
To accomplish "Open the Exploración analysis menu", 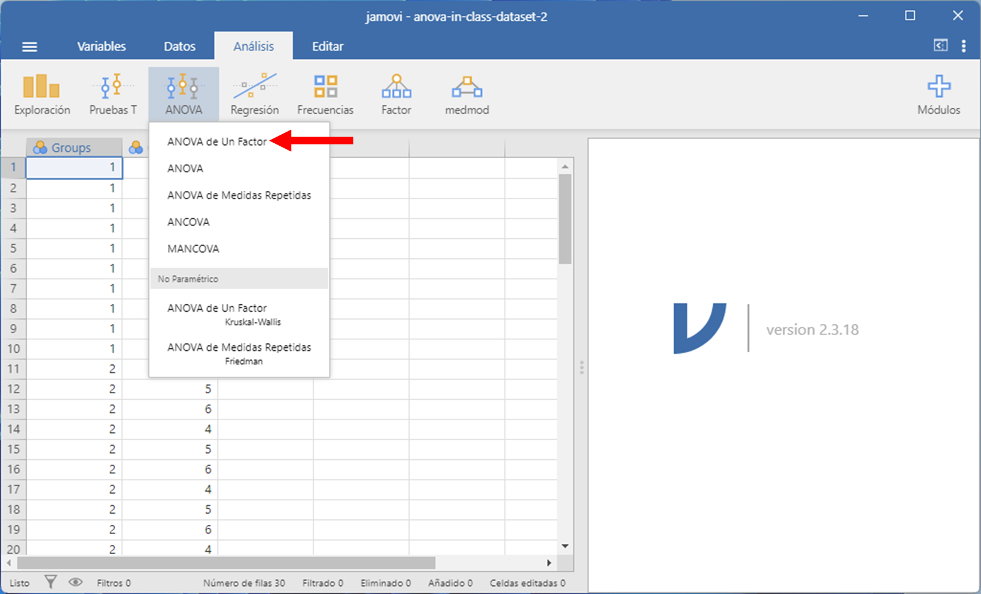I will tap(42, 94).
